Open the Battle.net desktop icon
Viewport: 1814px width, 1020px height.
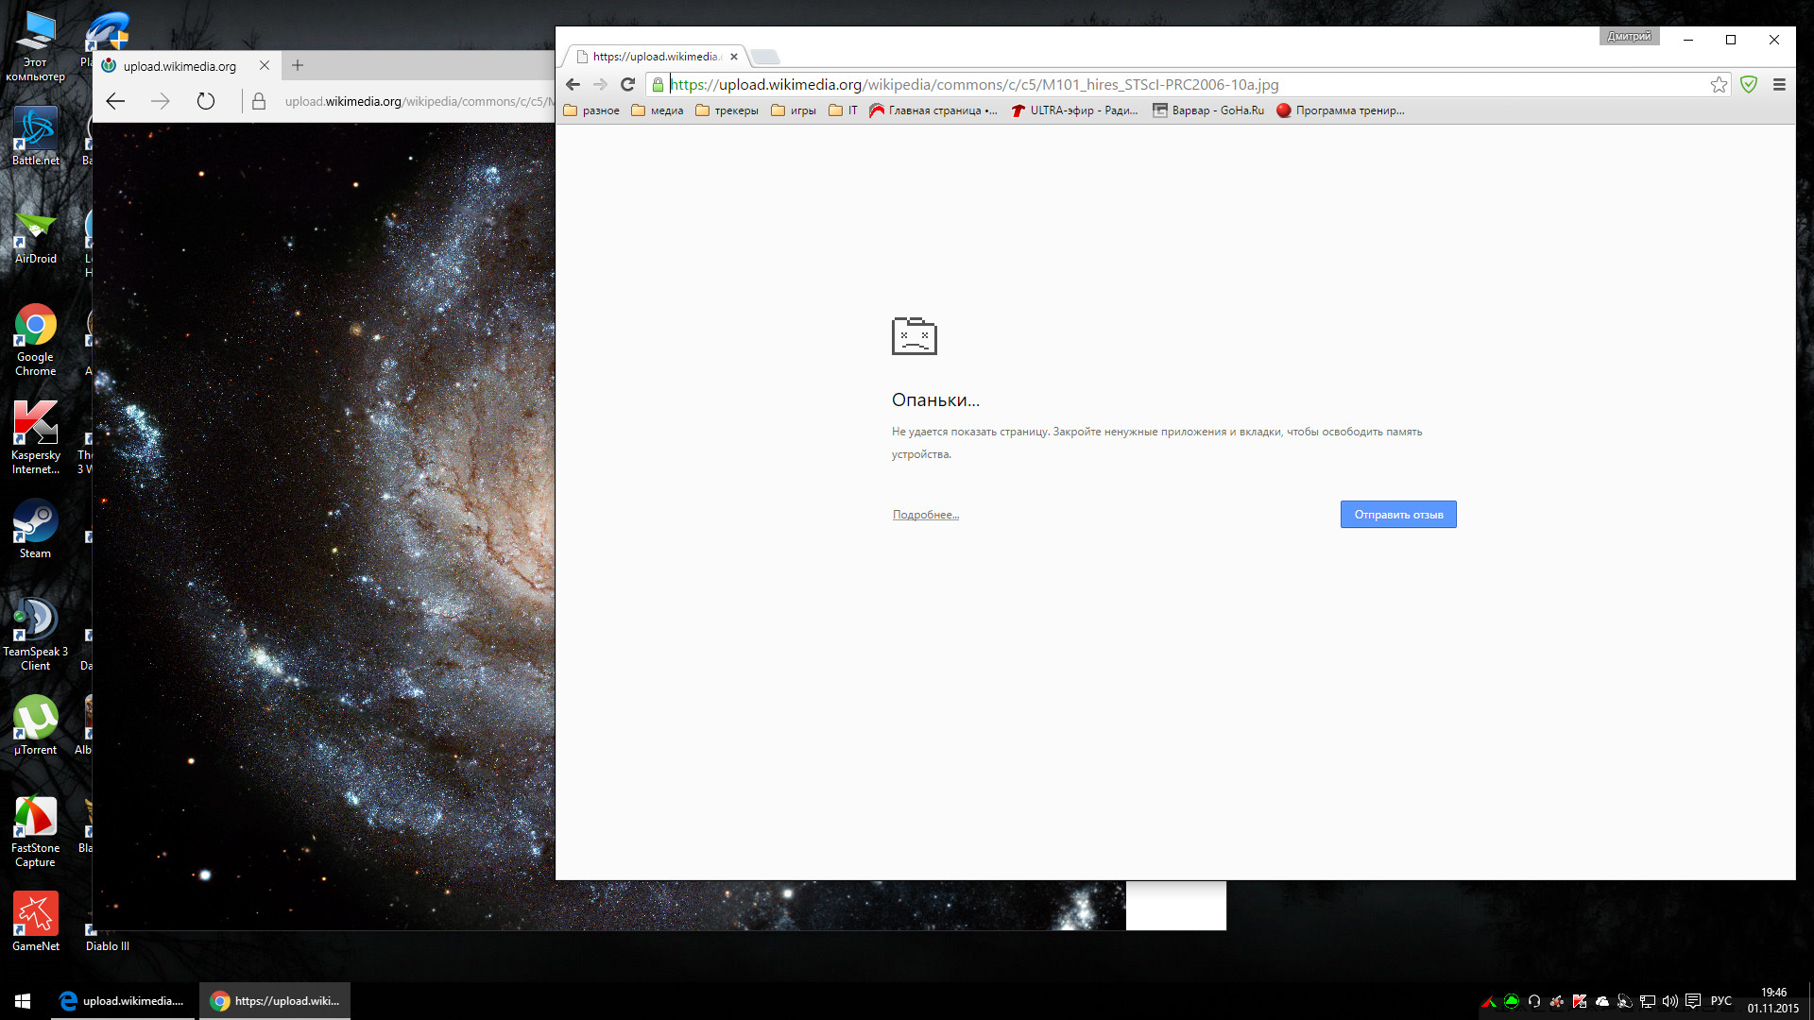click(35, 136)
